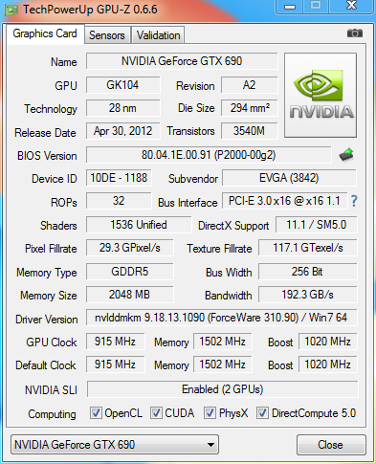The width and height of the screenshot is (376, 464).
Task: Click the Bus Interface question mark
Action: point(354,201)
